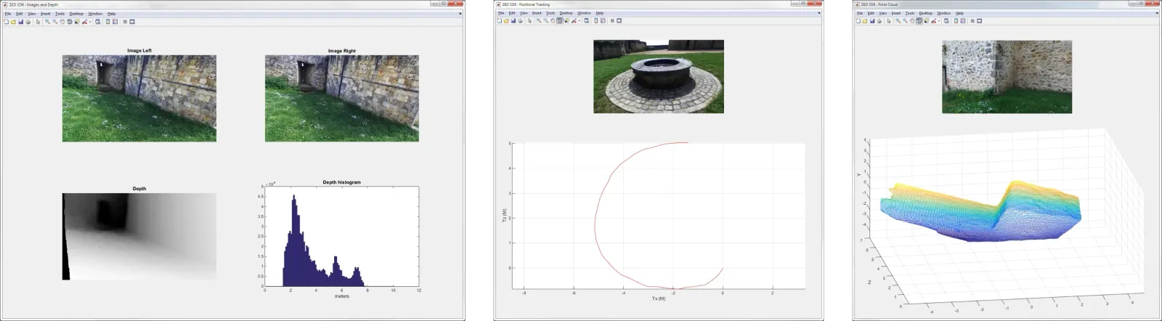Activate Zoom Out tool in Images and Depth window

pos(54,22)
